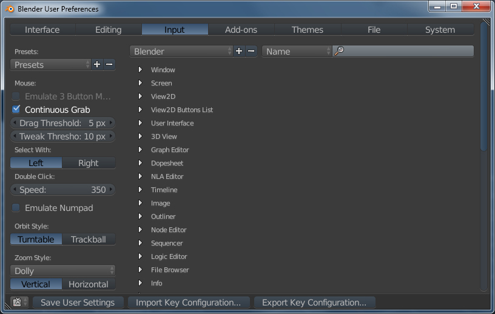The width and height of the screenshot is (495, 314).
Task: Uncheck Continuous Grab
Action: (x=16, y=109)
